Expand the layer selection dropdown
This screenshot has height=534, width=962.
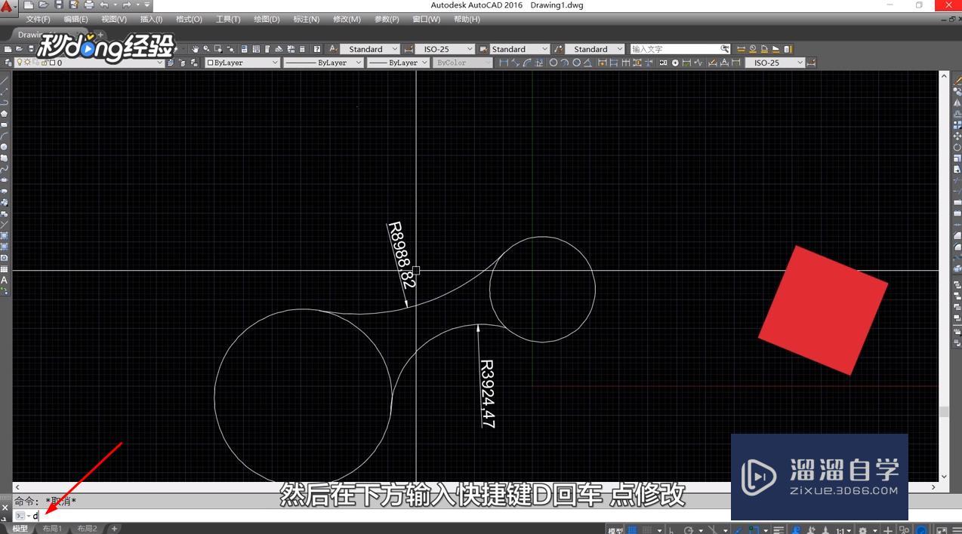tap(160, 63)
